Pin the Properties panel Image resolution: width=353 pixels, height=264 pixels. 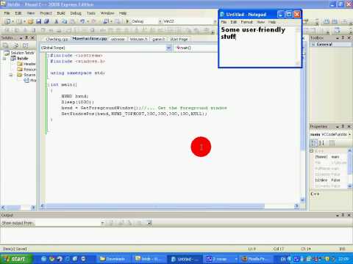click(x=343, y=126)
